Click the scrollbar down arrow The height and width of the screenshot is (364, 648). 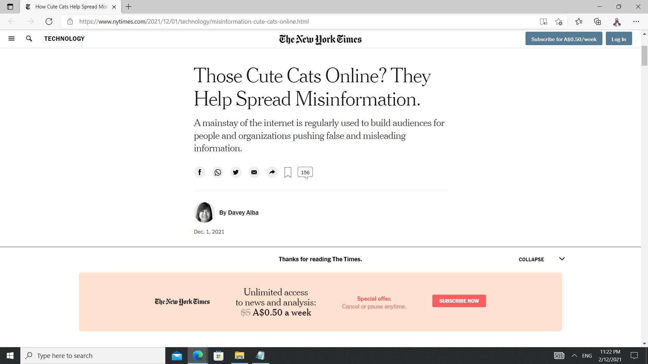pos(644,343)
